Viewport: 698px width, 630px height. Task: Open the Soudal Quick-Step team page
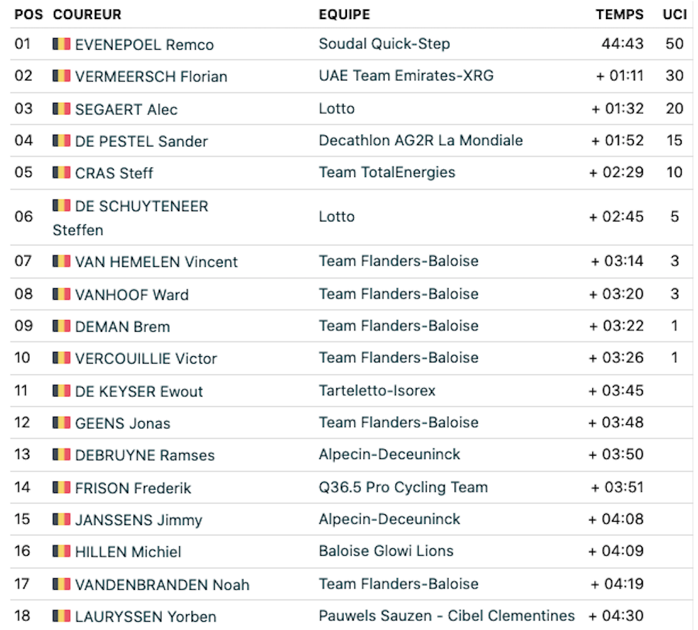384,44
